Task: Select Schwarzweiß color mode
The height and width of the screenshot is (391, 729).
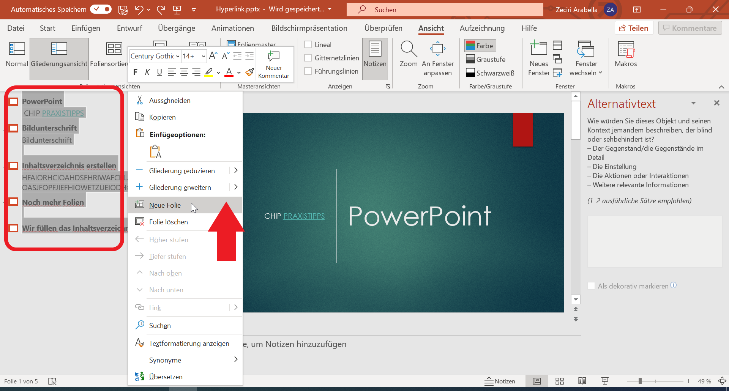Action: [x=490, y=73]
